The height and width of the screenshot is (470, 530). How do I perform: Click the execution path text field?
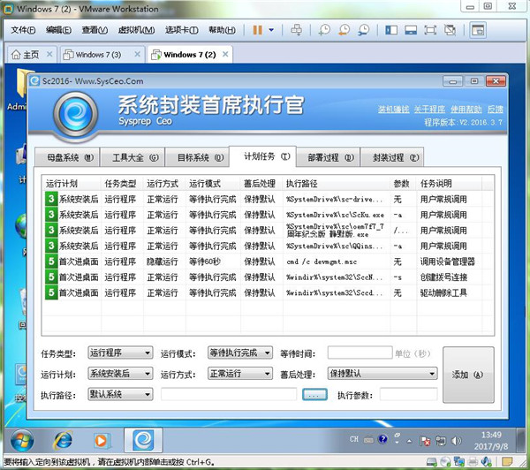[x=229, y=394]
